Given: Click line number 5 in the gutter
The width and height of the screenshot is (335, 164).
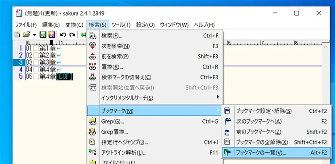Looking at the screenshot, I should tap(21, 77).
